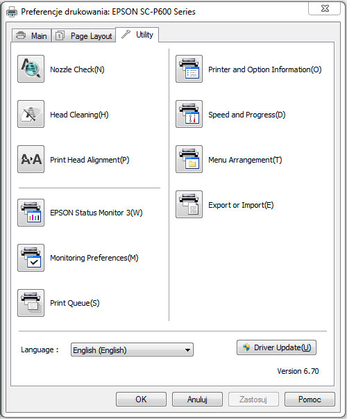Click Printer and Option Information(O) label
The width and height of the screenshot is (347, 419).
point(265,69)
